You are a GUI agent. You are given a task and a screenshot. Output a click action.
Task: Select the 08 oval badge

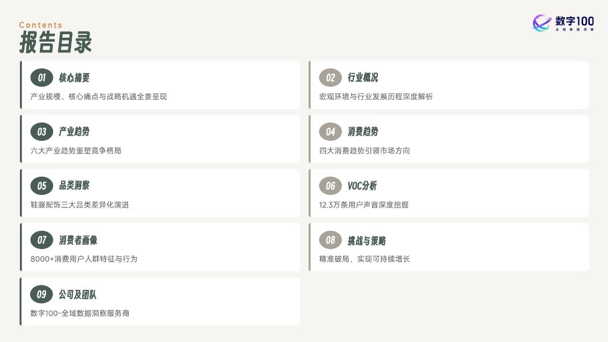pyautogui.click(x=330, y=240)
